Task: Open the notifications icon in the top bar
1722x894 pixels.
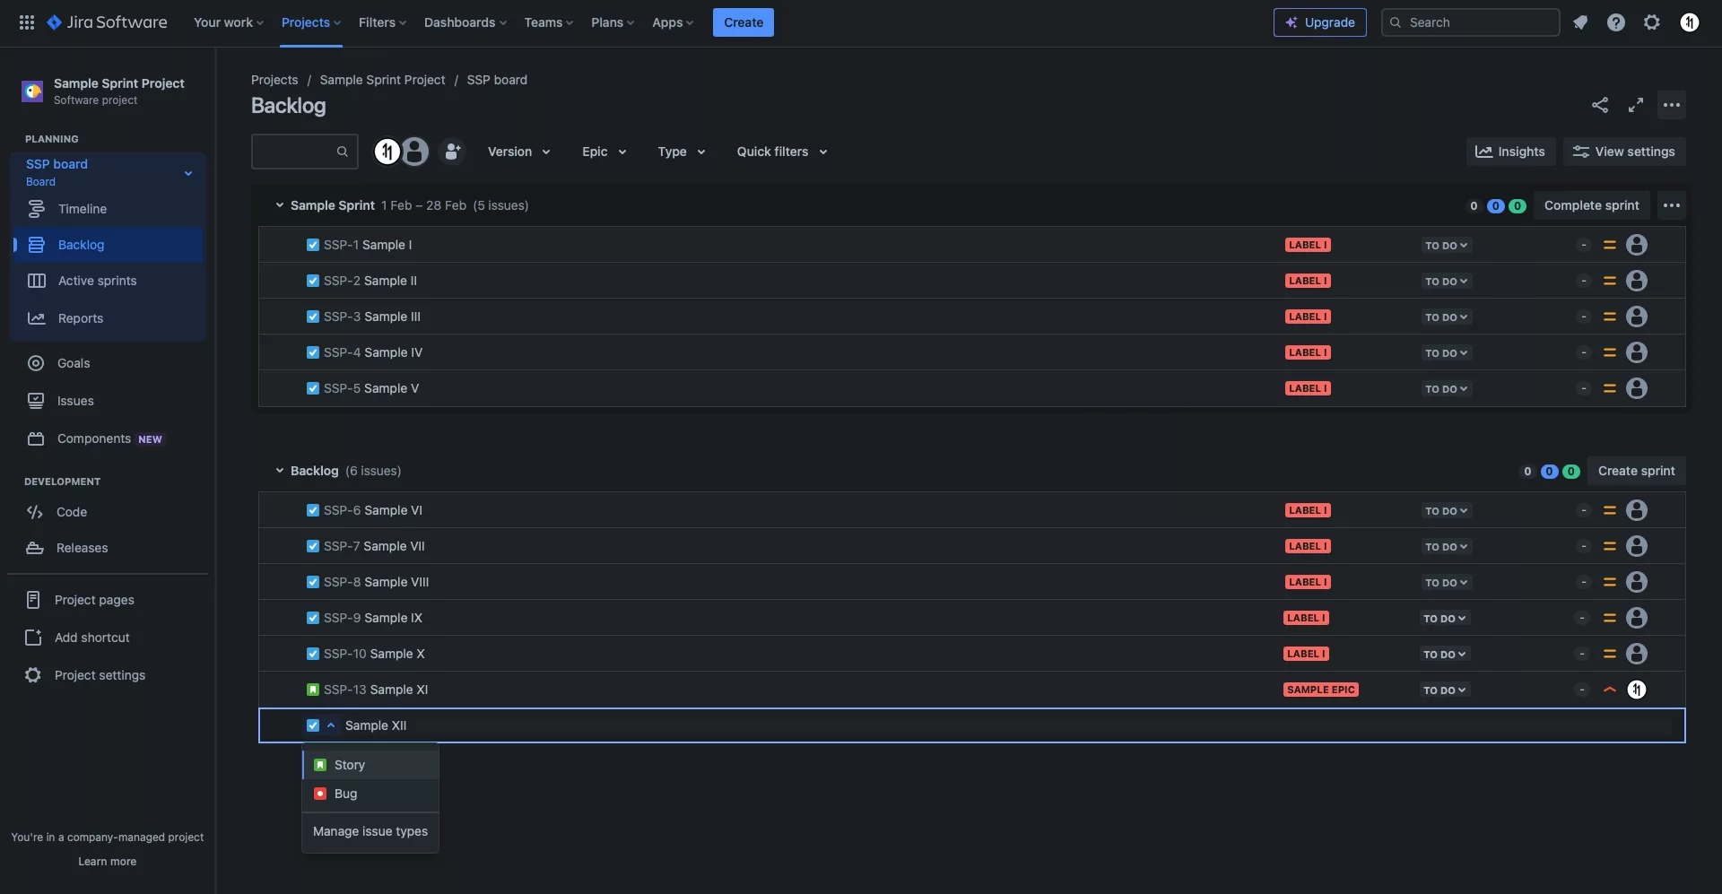Action: [1580, 22]
